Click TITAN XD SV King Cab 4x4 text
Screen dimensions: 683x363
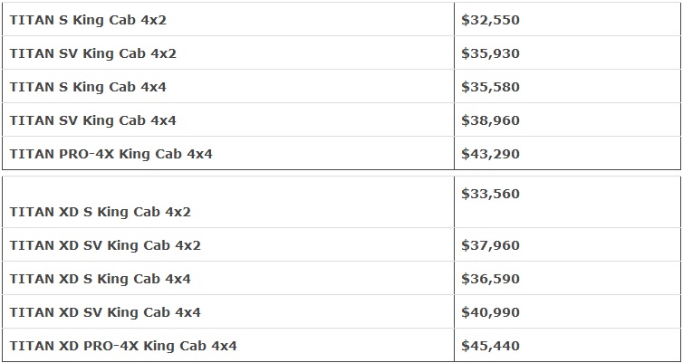tap(105, 312)
